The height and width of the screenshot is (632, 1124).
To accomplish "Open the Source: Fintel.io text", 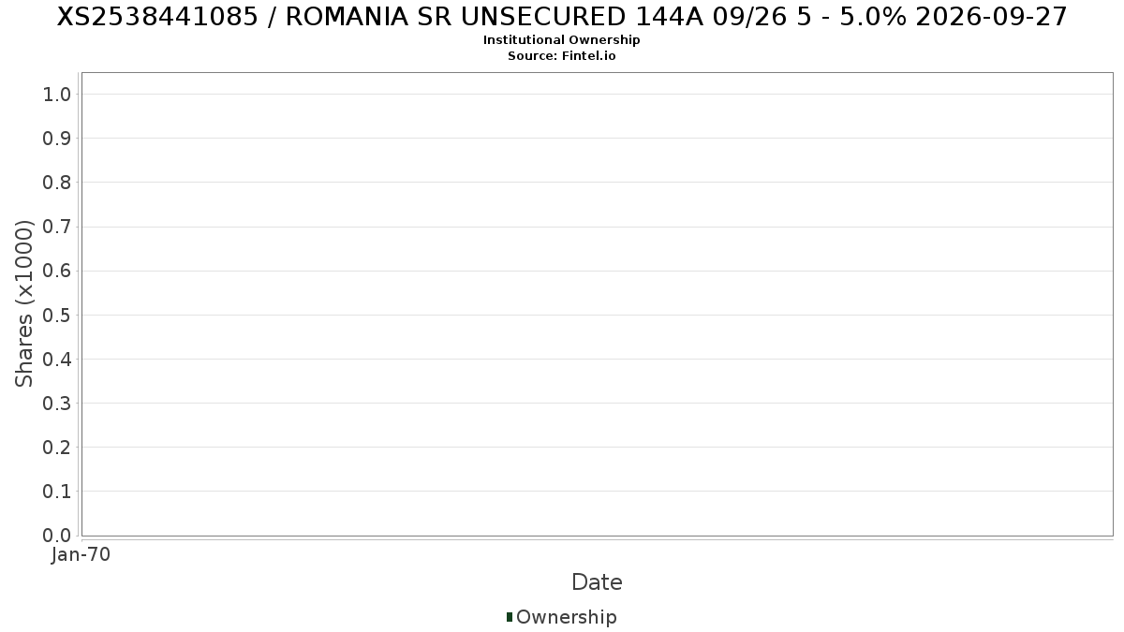I will 562,56.
